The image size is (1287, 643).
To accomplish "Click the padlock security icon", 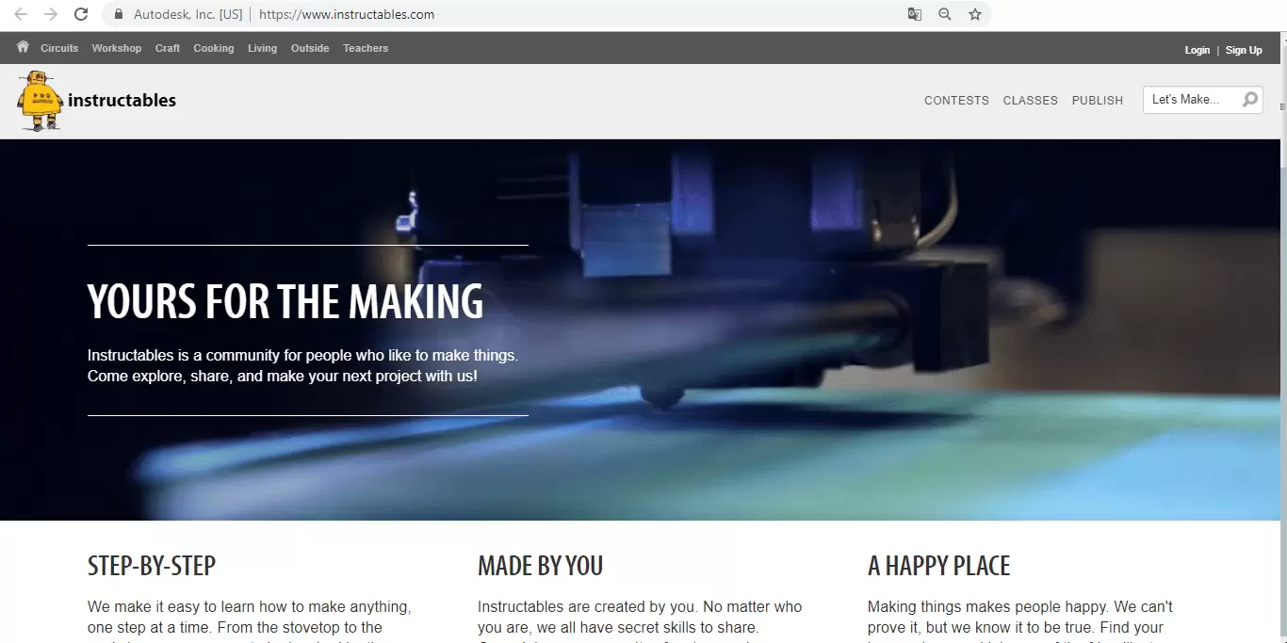I will coord(118,14).
